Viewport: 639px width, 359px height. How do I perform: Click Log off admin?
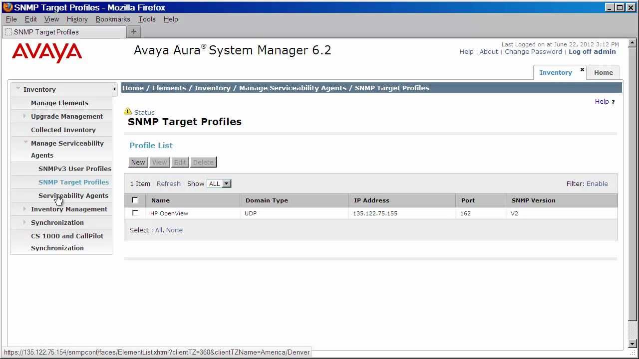592,51
